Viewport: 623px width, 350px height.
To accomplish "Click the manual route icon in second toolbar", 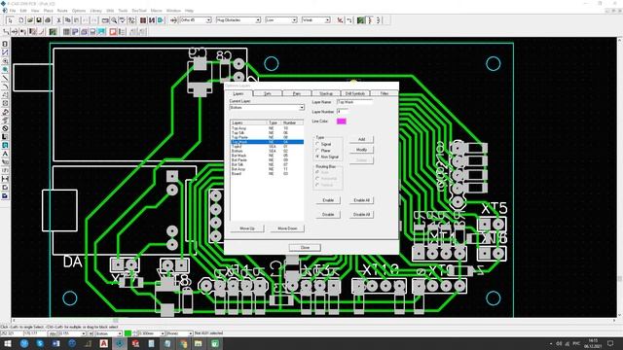I will 6,31.
